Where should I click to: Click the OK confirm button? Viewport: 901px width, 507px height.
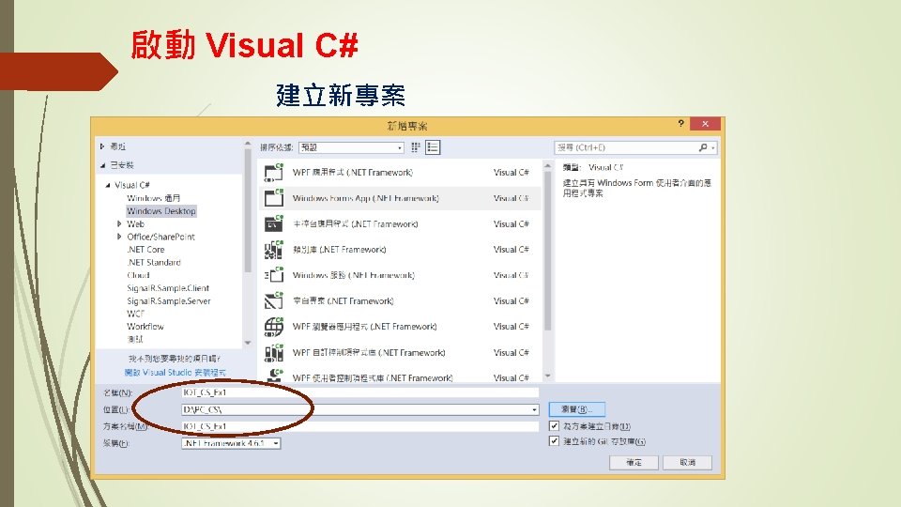[634, 463]
